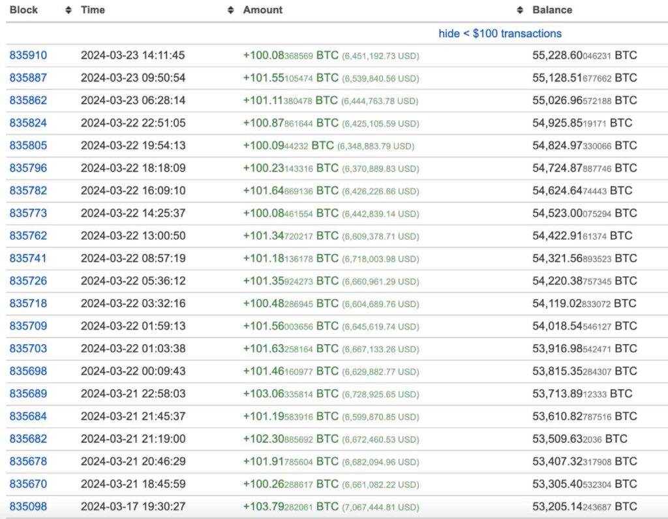The width and height of the screenshot is (668, 519).
Task: Open block 835762 page
Action: (28, 236)
